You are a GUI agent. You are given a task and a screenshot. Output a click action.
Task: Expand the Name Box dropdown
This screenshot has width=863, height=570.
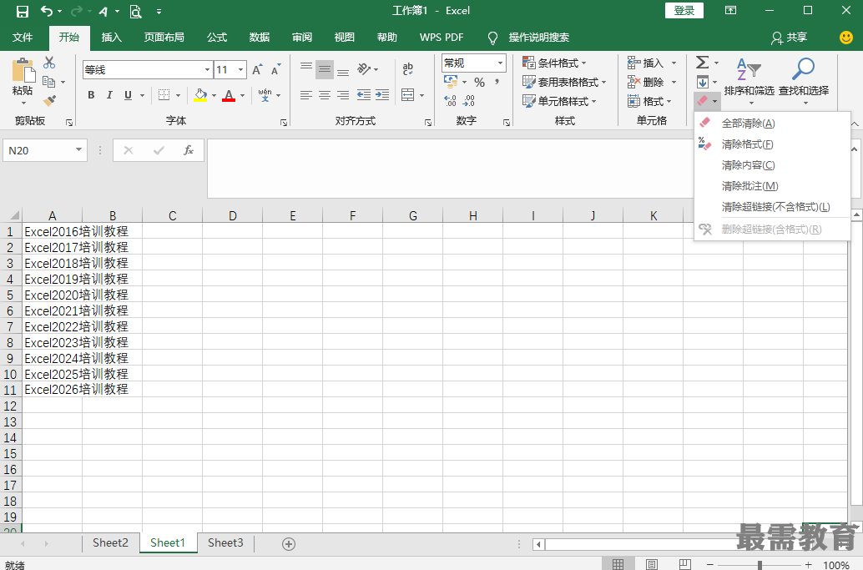[x=78, y=150]
